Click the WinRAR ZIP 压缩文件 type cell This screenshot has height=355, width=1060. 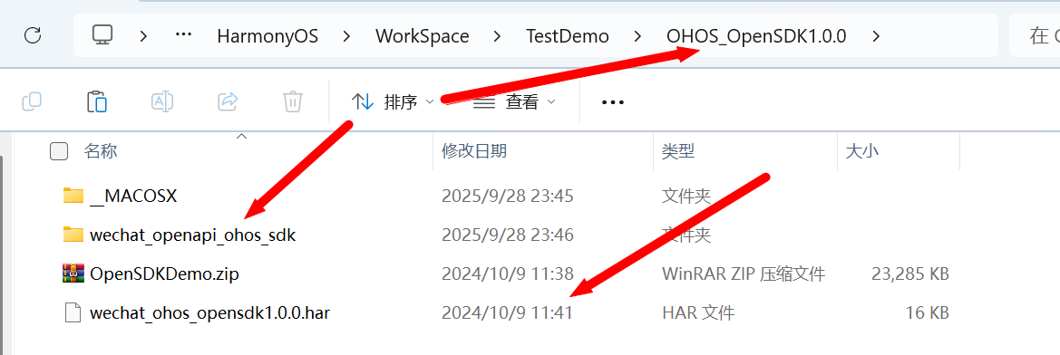coord(743,274)
